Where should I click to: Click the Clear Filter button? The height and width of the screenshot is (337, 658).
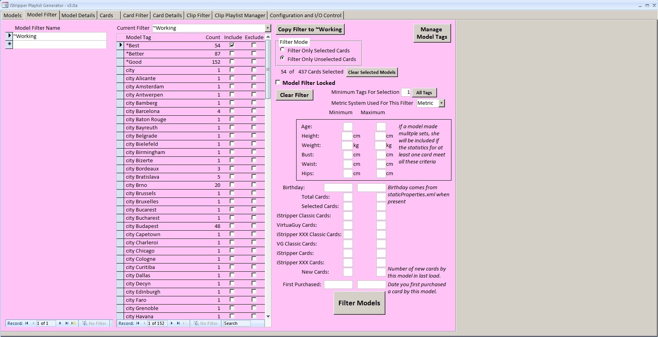click(294, 95)
